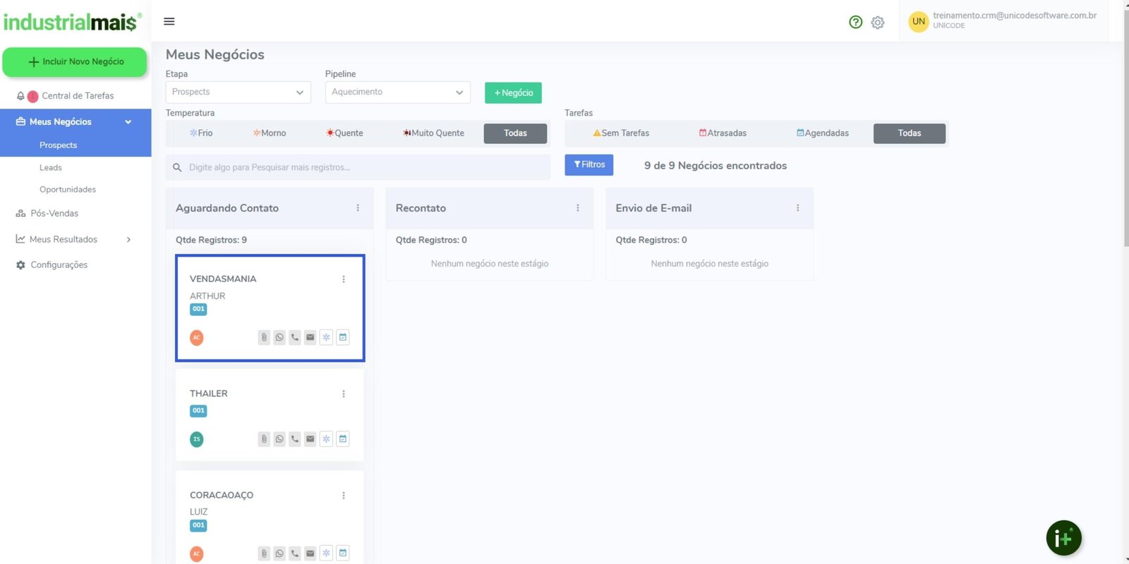Open the attachment icon on the THAILER card
The width and height of the screenshot is (1129, 564).
point(264,439)
